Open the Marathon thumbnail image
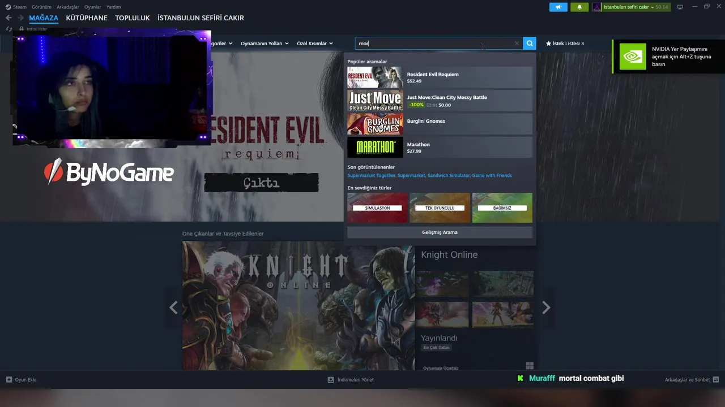 (x=375, y=148)
